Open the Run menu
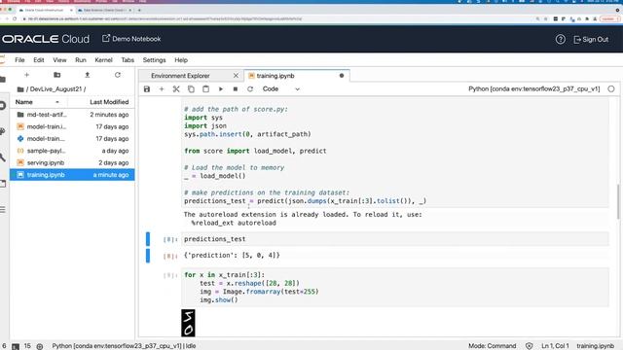623x350 pixels. pos(81,60)
